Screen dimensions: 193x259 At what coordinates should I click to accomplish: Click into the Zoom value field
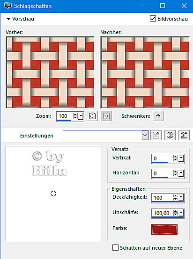pyautogui.click(x=65, y=116)
